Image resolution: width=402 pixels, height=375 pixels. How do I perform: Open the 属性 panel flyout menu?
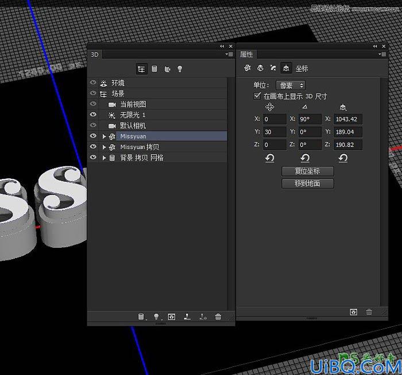click(382, 54)
